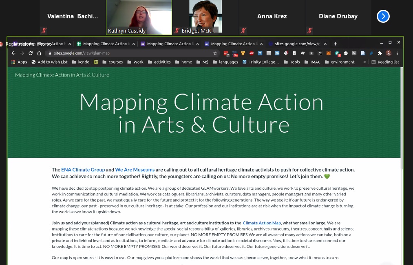Open the AdBlock Plus extension icon
Viewport: 413px width, 265px height.
251,53
